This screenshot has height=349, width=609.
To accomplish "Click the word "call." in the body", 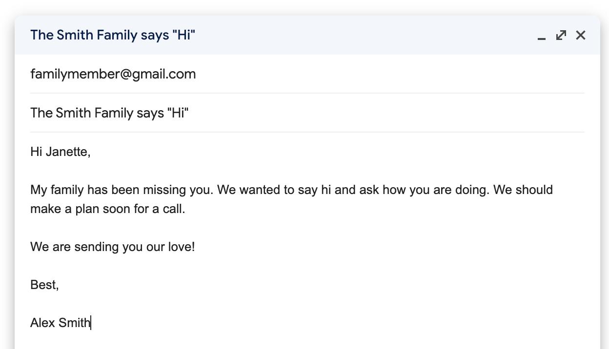I will pyautogui.click(x=174, y=209).
